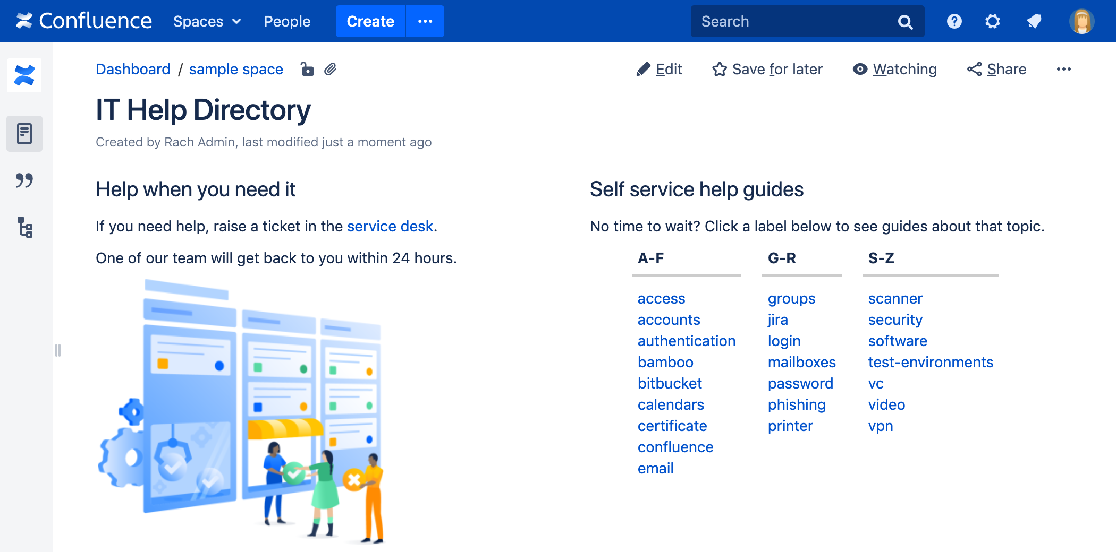
Task: Open the People menu item
Action: pyautogui.click(x=287, y=21)
